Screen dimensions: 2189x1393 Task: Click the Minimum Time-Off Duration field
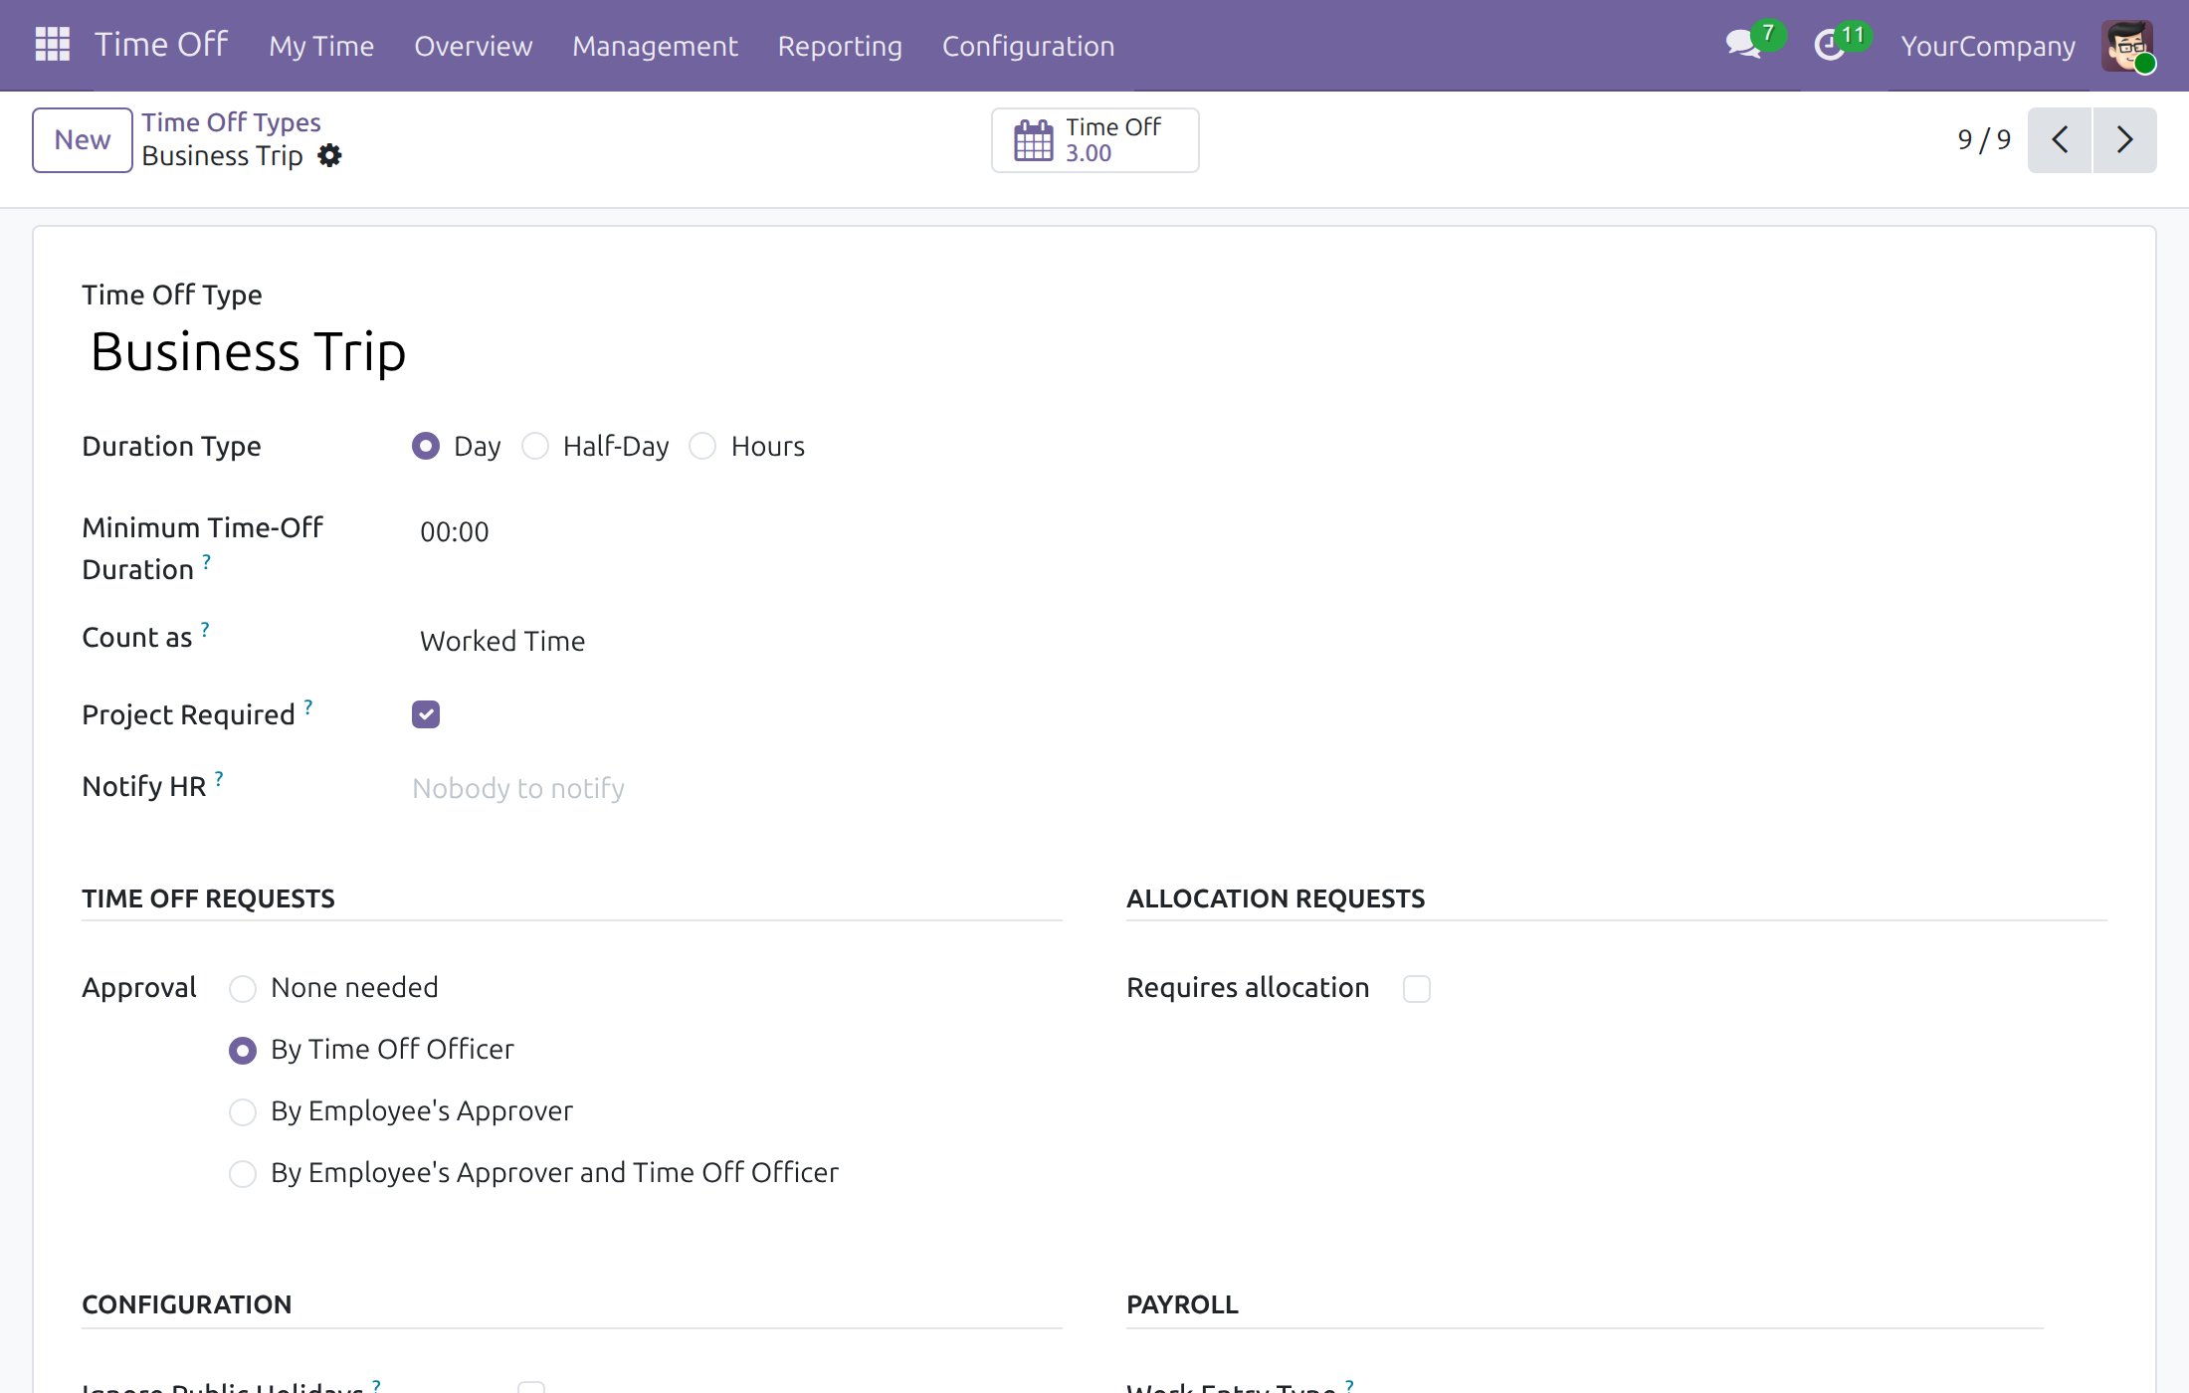736,532
